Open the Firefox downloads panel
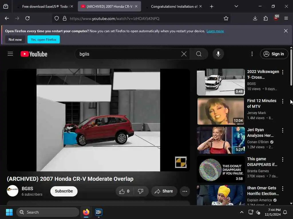This screenshot has width=293, height=219. [255, 18]
